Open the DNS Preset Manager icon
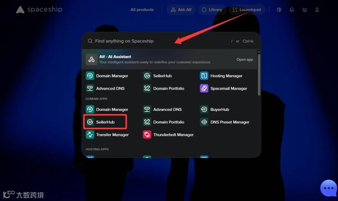 [204, 122]
